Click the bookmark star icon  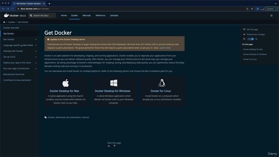point(252,9)
